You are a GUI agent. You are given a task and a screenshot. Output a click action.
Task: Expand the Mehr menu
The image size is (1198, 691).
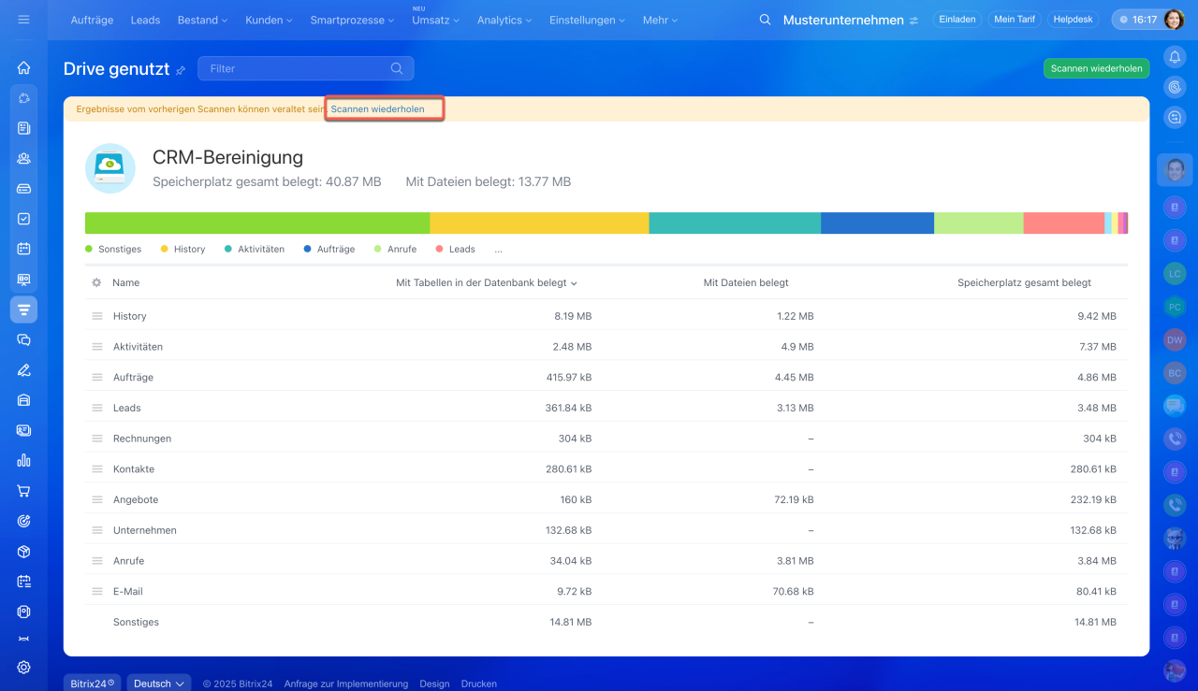point(661,20)
